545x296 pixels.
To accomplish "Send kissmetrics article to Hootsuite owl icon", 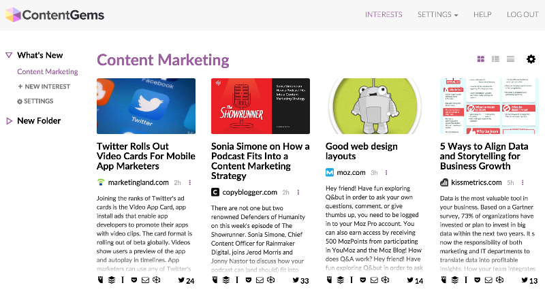I will (x=443, y=280).
